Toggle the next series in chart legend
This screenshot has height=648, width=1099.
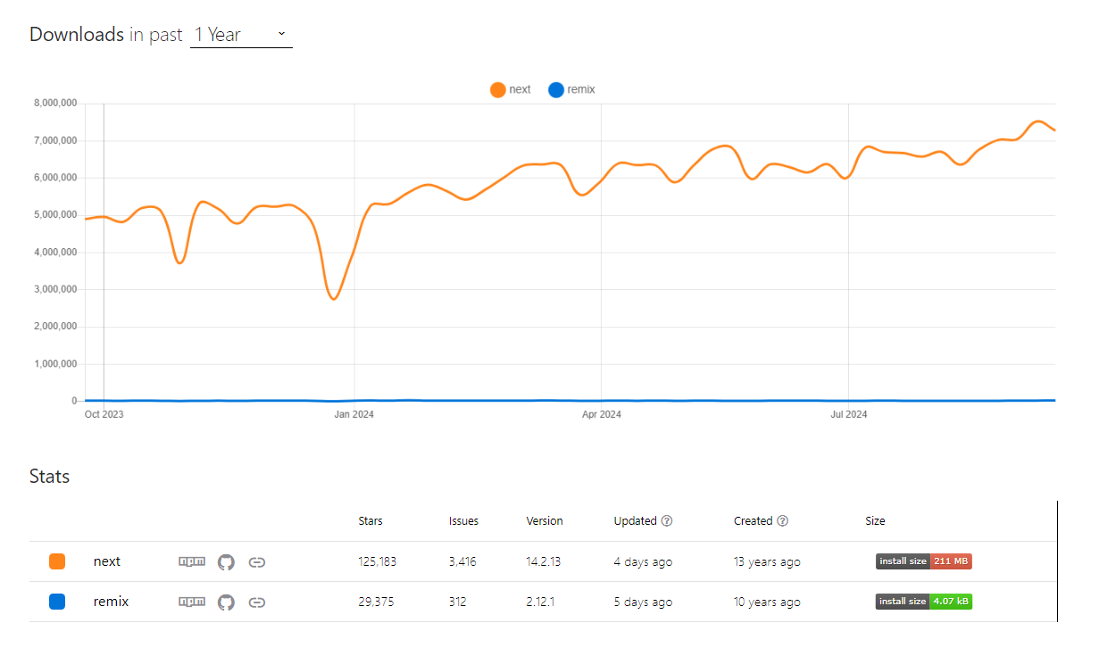tap(511, 89)
